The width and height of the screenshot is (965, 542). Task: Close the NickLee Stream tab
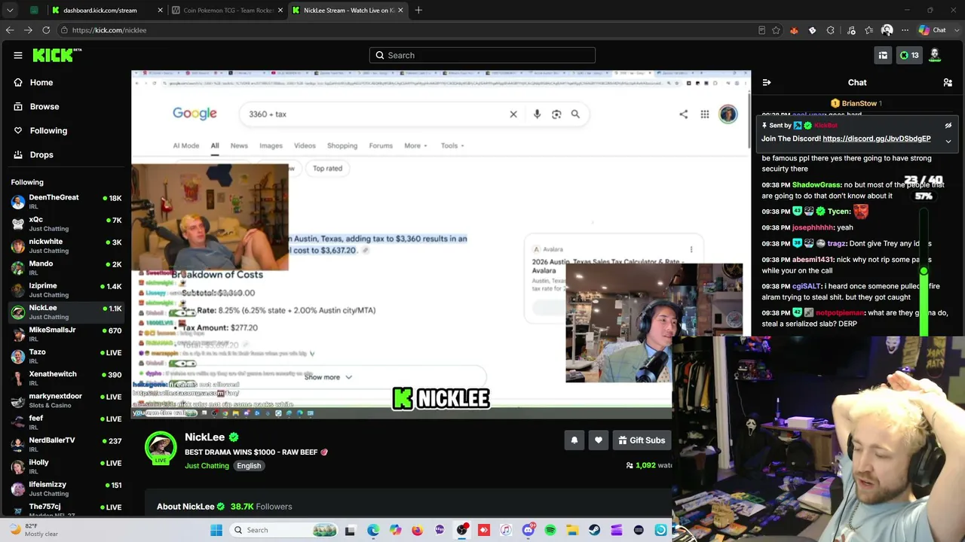[400, 11]
